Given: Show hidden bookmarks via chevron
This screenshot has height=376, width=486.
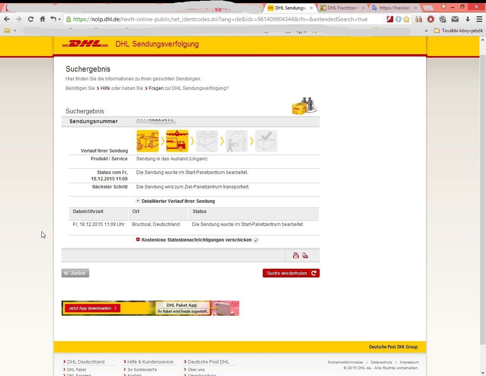Looking at the screenshot, I should 426,31.
